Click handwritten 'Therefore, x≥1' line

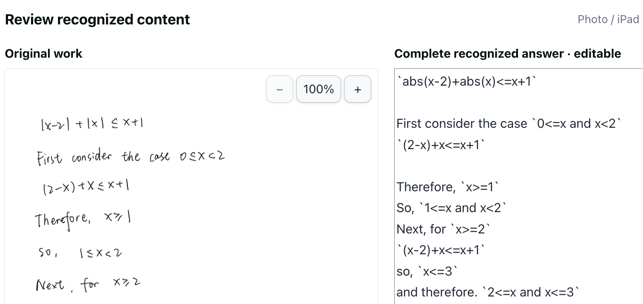click(84, 219)
